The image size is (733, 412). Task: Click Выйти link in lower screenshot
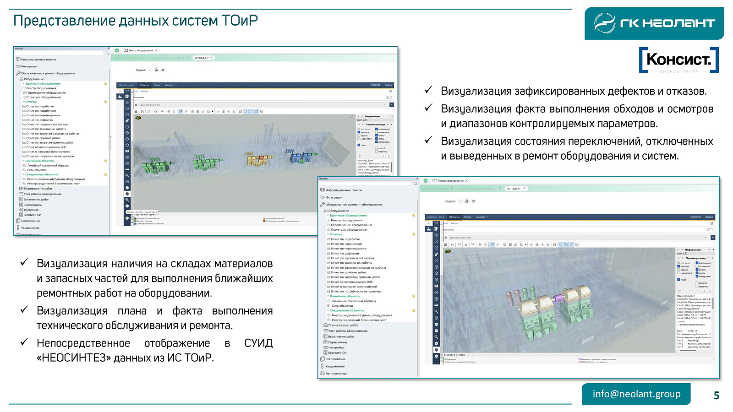pyautogui.click(x=709, y=217)
